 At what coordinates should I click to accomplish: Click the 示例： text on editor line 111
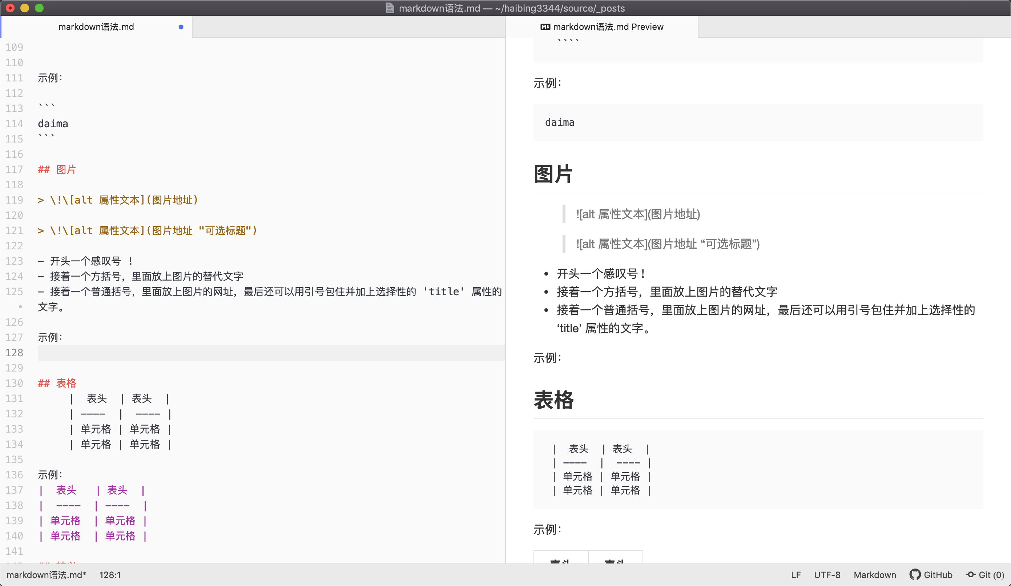[x=50, y=78]
